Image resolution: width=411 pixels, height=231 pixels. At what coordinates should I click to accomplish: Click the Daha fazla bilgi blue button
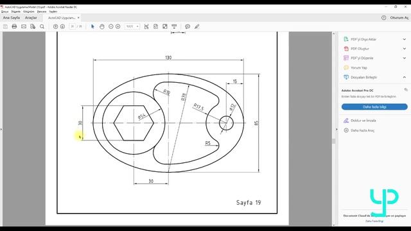[x=374, y=107]
